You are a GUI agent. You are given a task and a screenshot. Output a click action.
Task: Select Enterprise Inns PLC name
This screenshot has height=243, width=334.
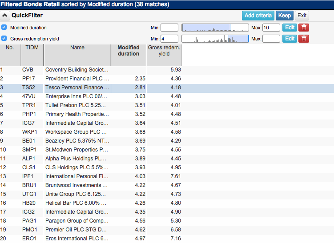tap(77, 96)
